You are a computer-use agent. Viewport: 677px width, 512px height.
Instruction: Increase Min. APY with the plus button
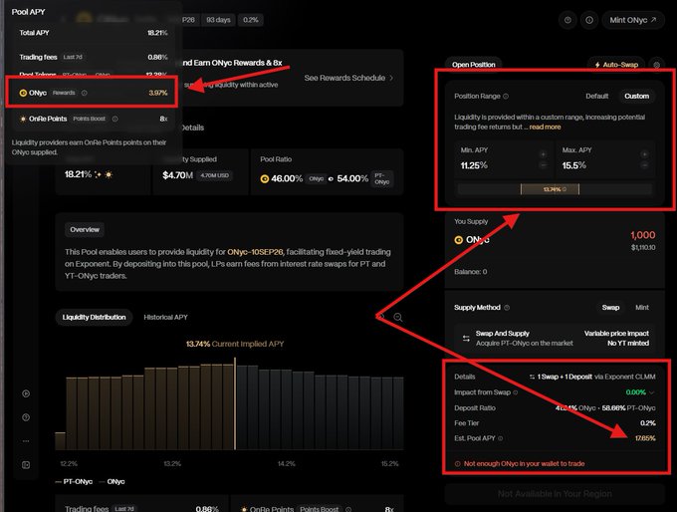544,154
